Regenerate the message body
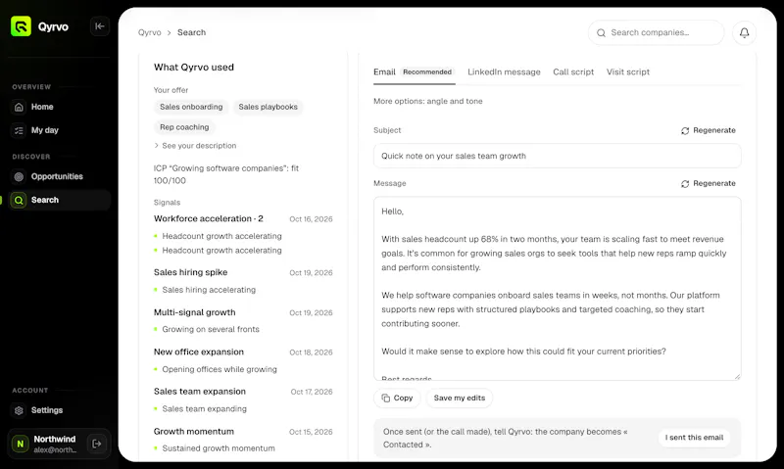Image resolution: width=784 pixels, height=469 pixels. coord(708,183)
